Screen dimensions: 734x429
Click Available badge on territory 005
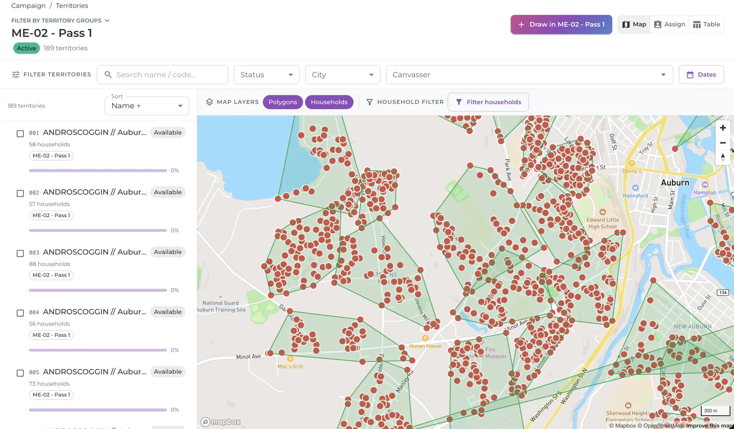pyautogui.click(x=168, y=372)
